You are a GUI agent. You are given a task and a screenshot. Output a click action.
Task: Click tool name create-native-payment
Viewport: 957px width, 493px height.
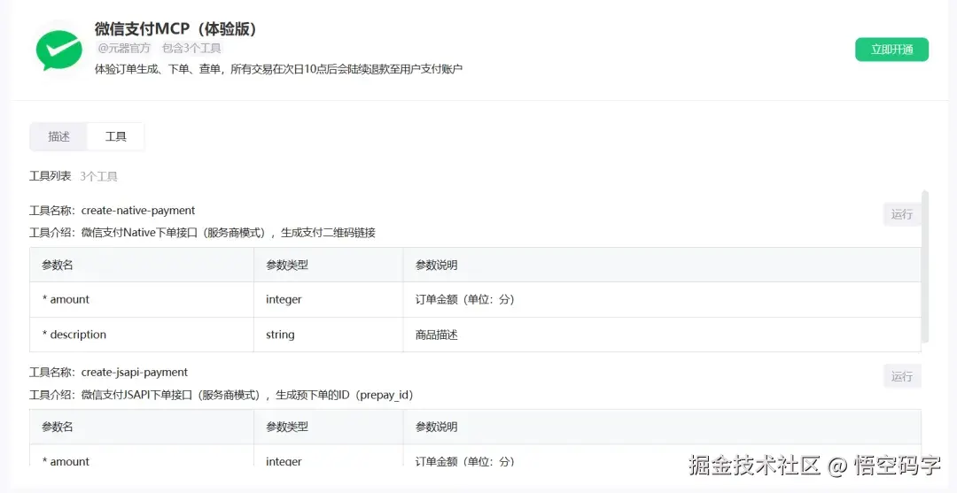click(x=138, y=211)
